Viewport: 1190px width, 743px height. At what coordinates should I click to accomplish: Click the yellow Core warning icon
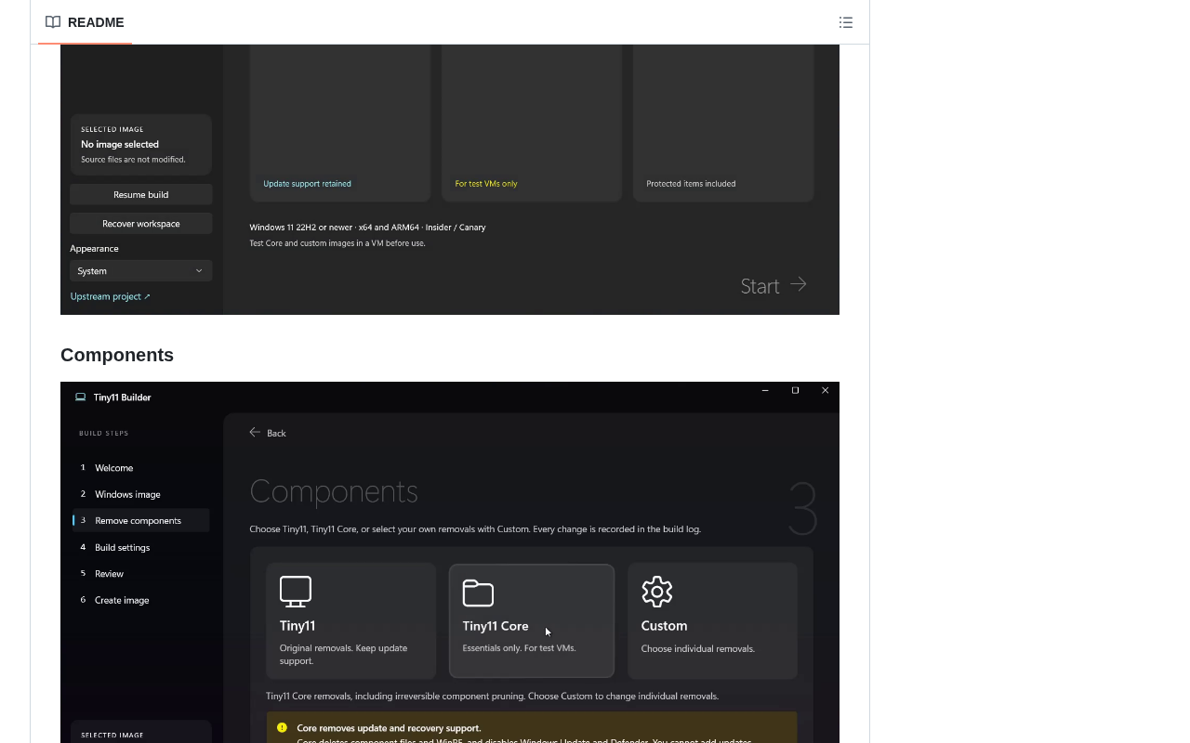[283, 728]
